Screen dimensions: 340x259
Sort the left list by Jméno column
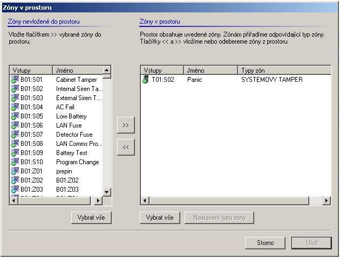tap(77, 71)
